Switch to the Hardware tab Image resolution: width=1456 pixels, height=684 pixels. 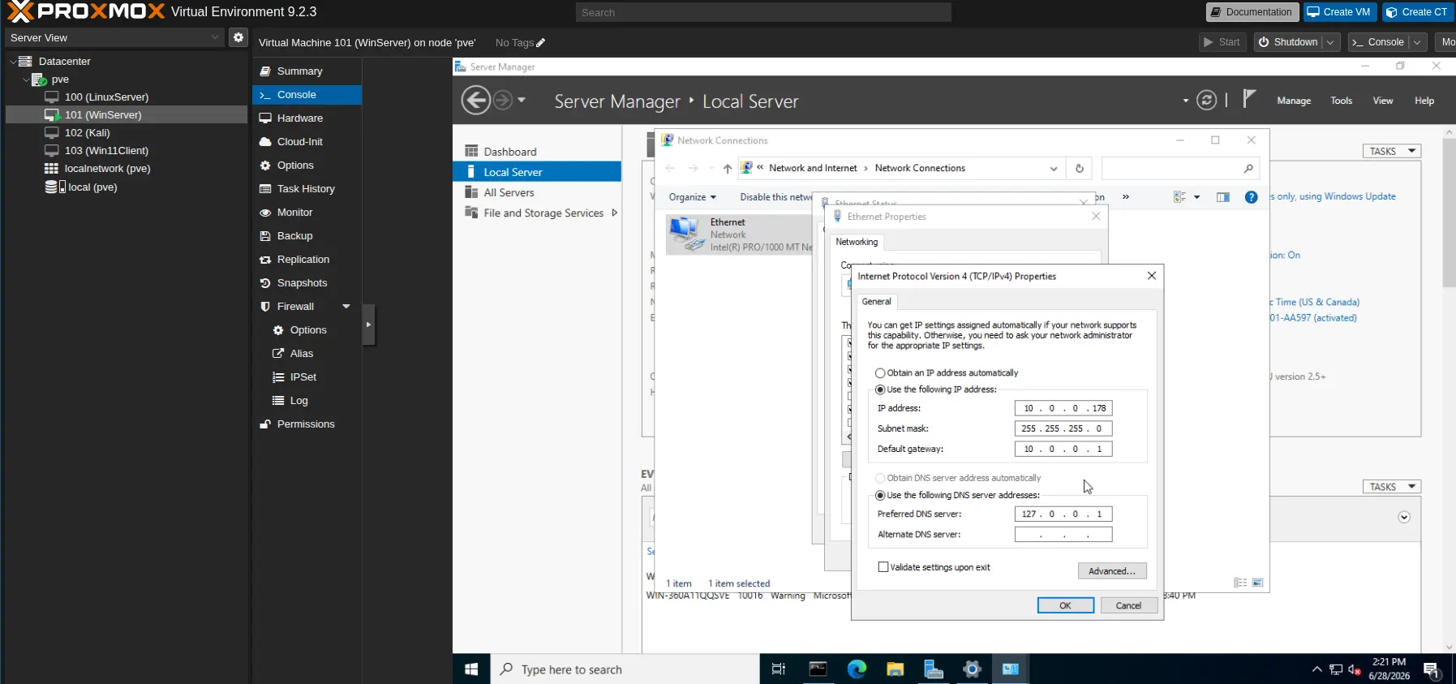307,118
